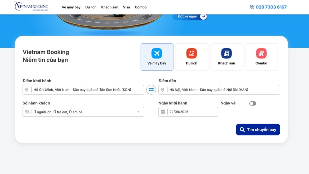Screen dimensions: 309x174
Task: Click the phone handset icon in header
Action: point(252,7)
